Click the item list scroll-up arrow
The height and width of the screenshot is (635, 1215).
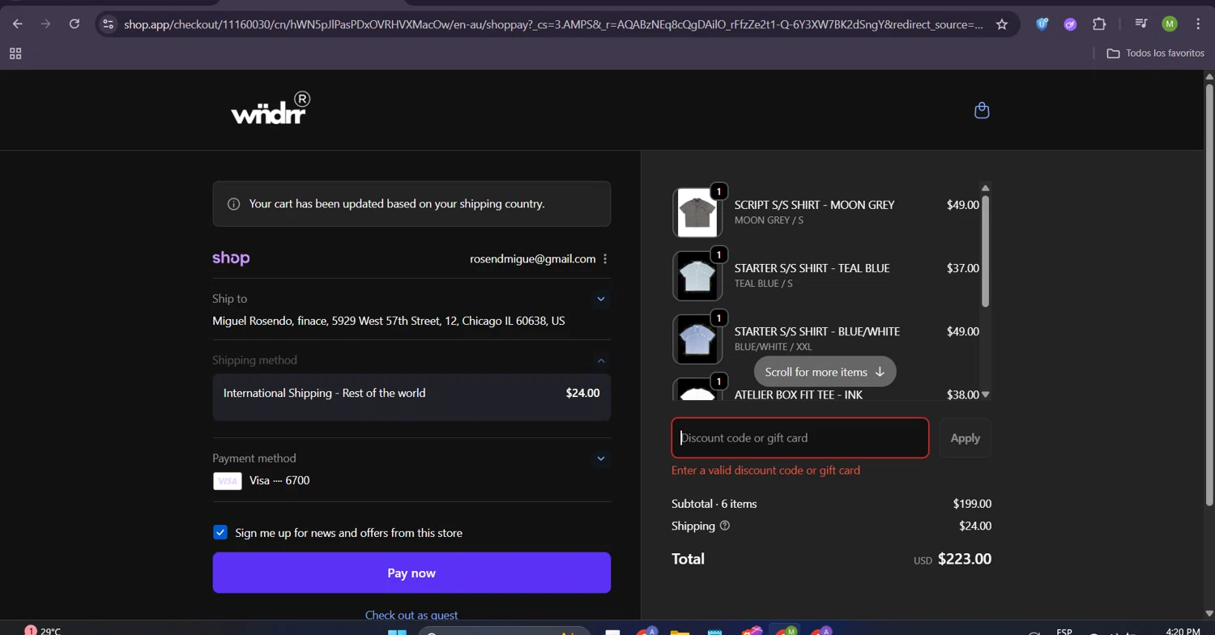pos(986,188)
